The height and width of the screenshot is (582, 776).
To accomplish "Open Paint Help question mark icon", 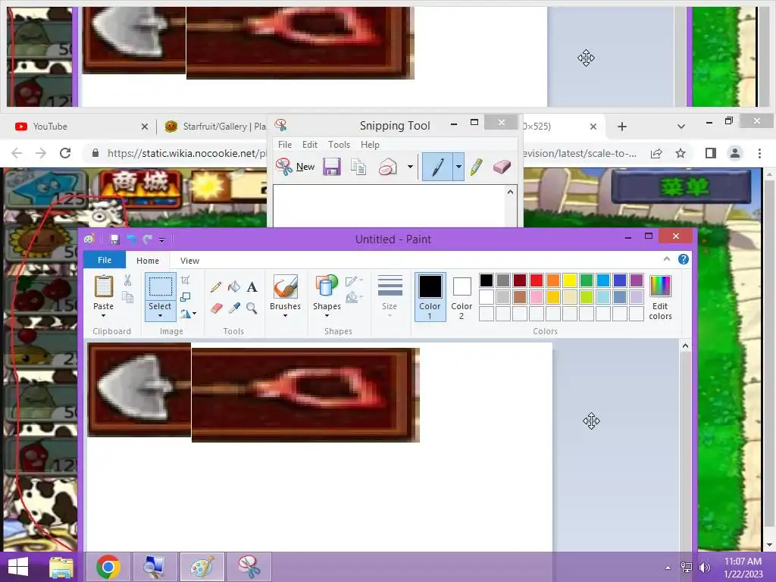I will click(x=684, y=259).
